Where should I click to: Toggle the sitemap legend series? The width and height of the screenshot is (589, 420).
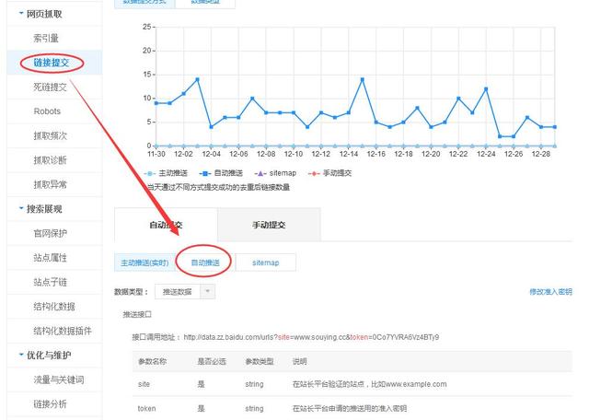tap(275, 173)
